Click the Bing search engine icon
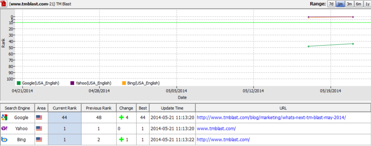 pyautogui.click(x=4, y=139)
